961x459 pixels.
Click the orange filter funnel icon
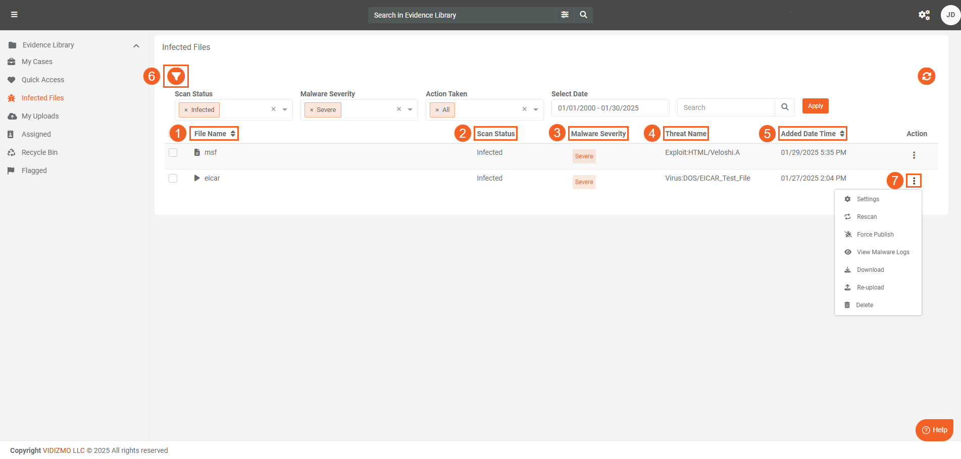176,76
